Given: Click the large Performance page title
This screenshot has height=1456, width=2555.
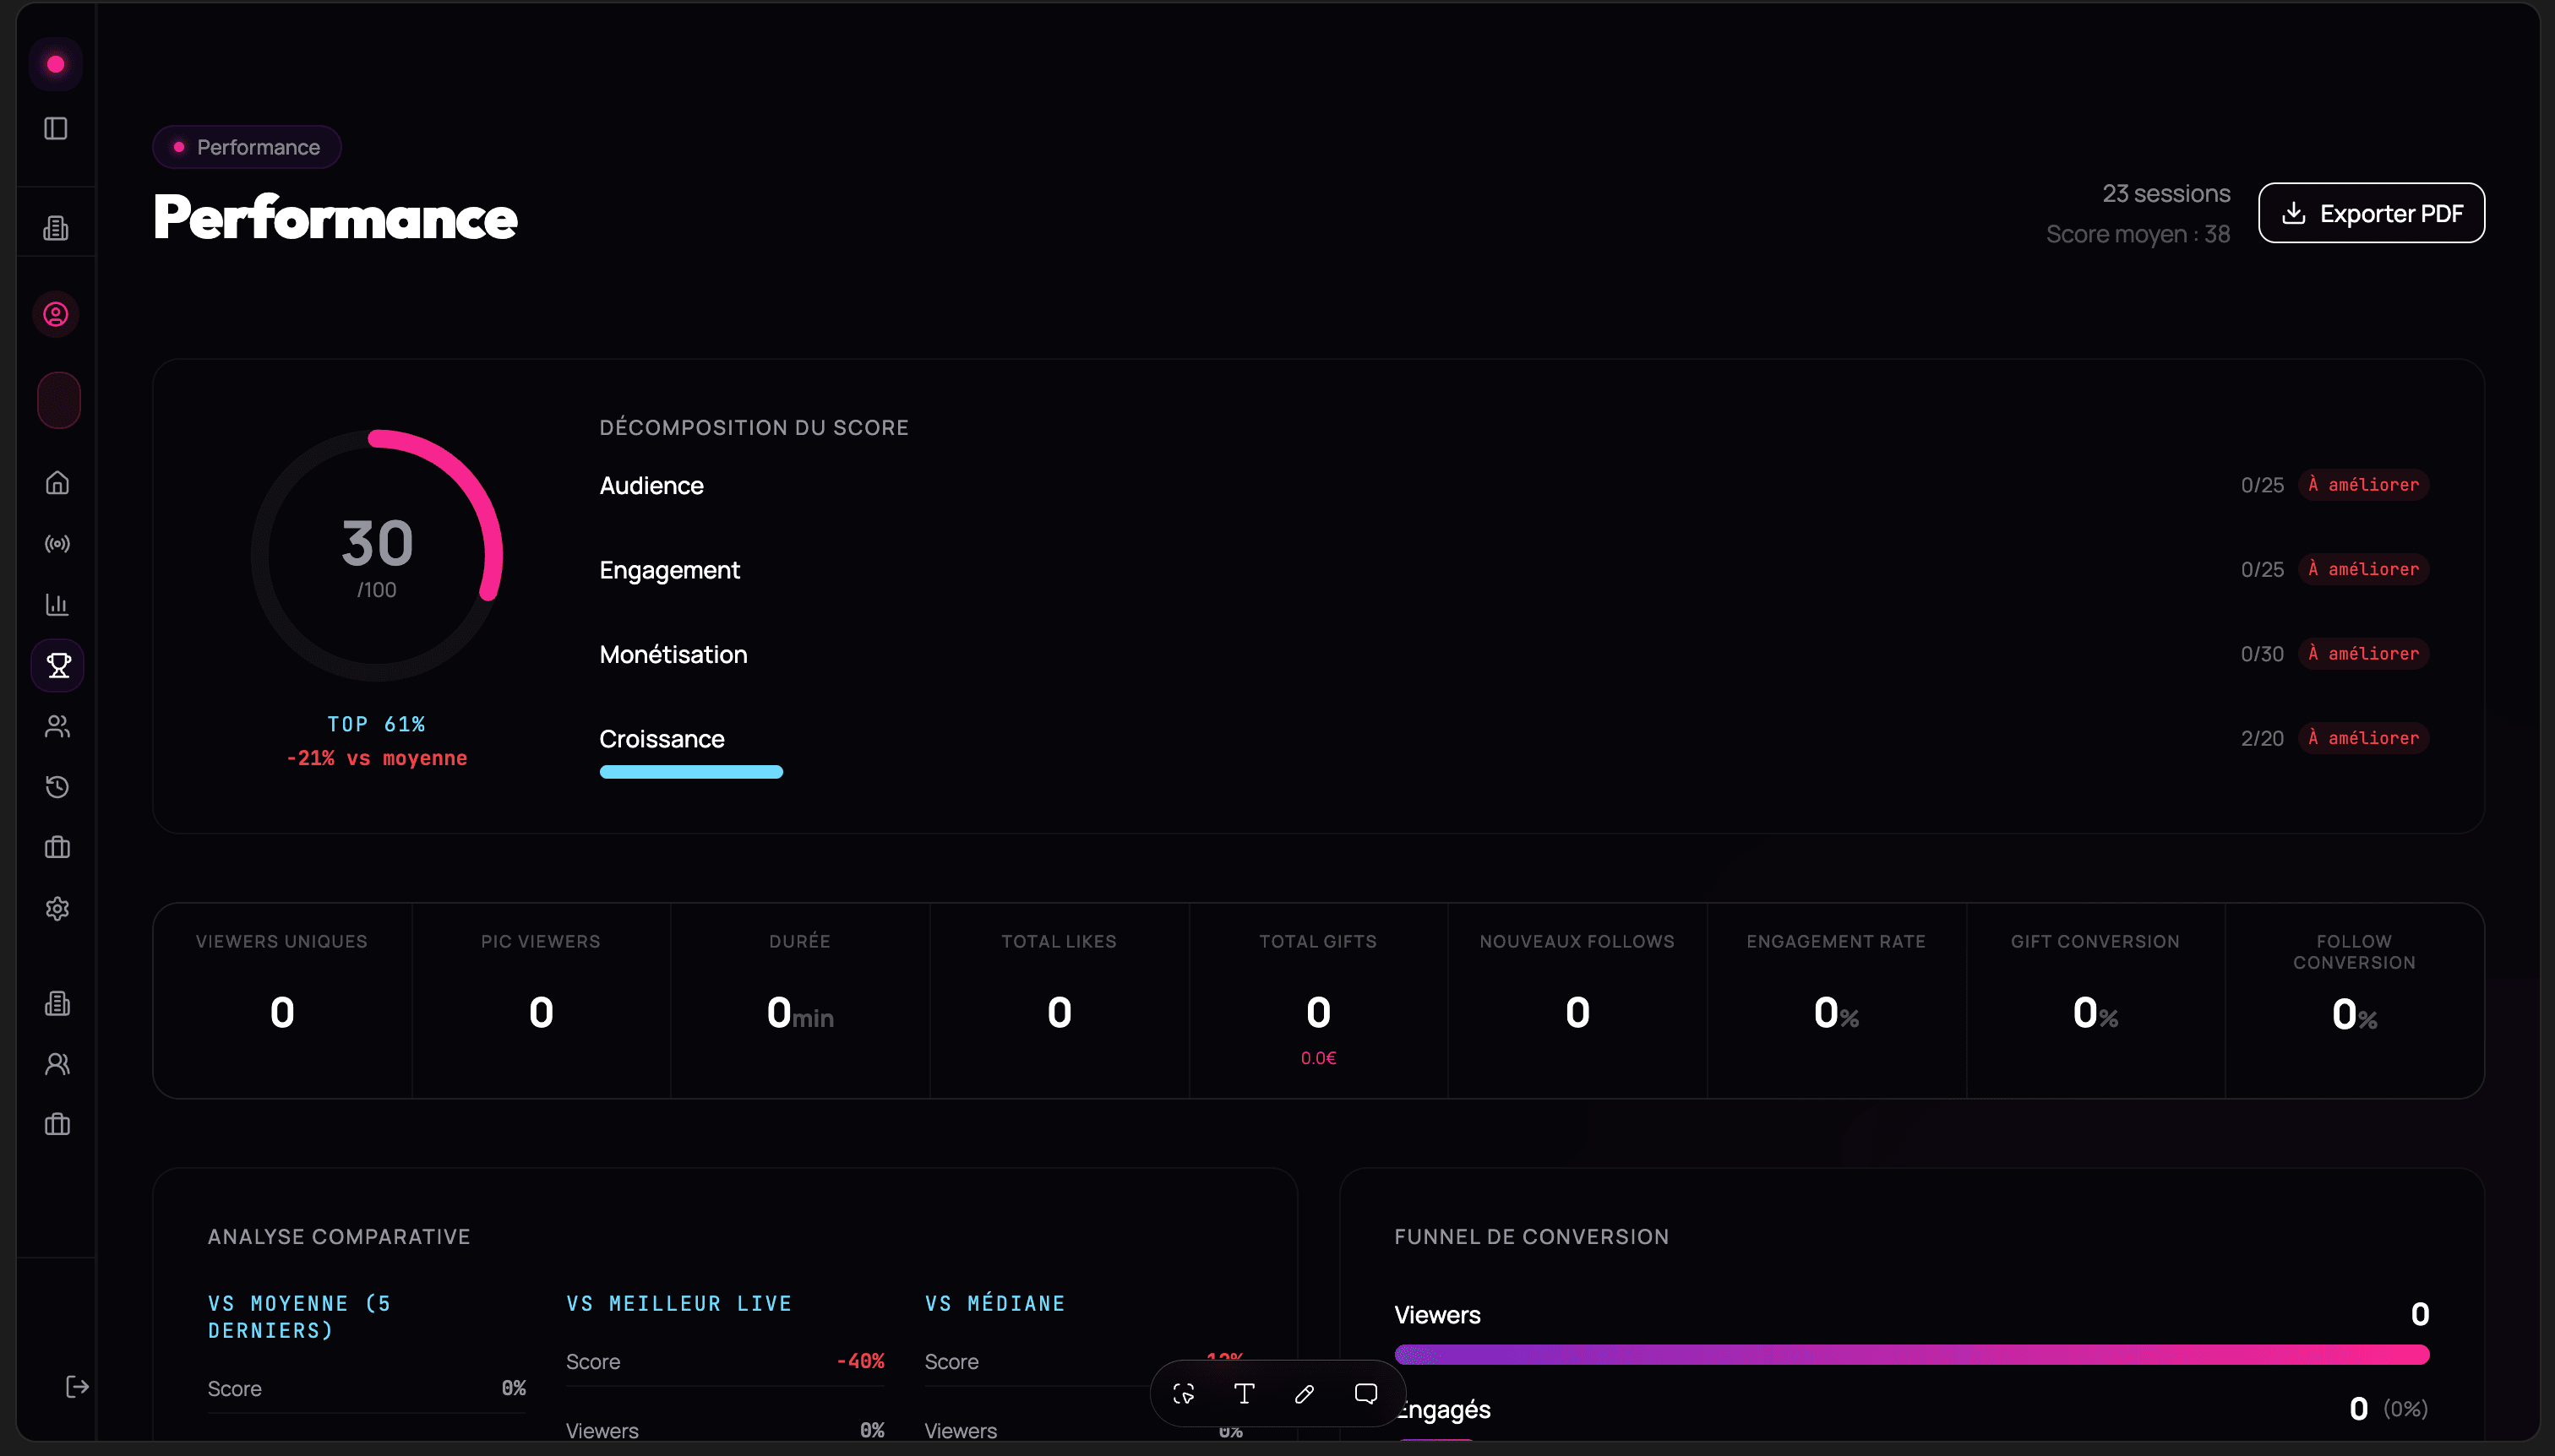Looking at the screenshot, I should coord(335,217).
